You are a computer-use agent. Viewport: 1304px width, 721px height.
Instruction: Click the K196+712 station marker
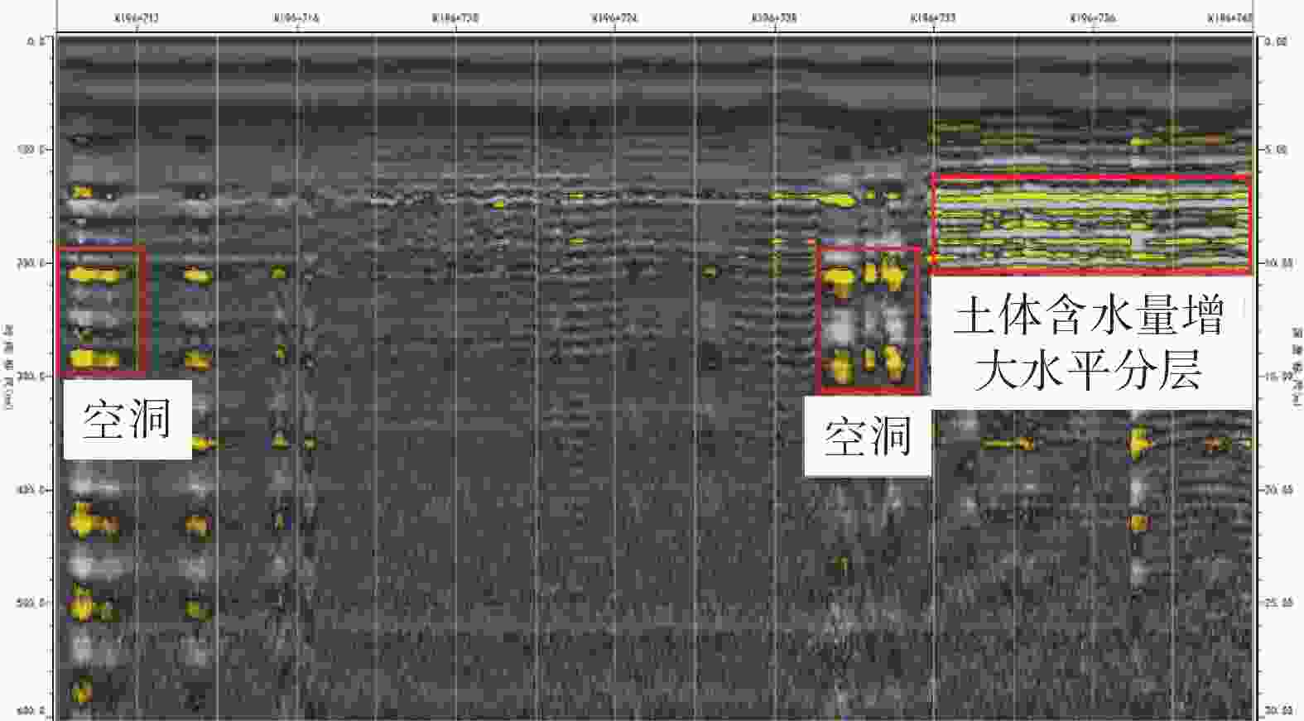coord(137,17)
